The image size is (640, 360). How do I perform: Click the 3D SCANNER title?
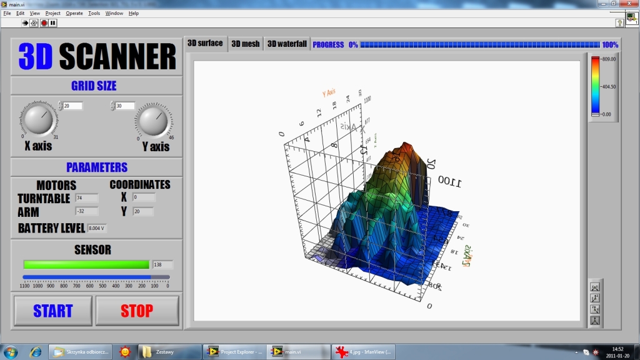point(97,56)
